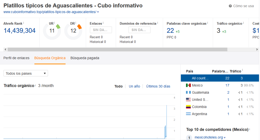The height and width of the screenshot is (140, 260).
Task: Expand dropdown arrow next to mexicohoteles.org
Action: (x=225, y=138)
